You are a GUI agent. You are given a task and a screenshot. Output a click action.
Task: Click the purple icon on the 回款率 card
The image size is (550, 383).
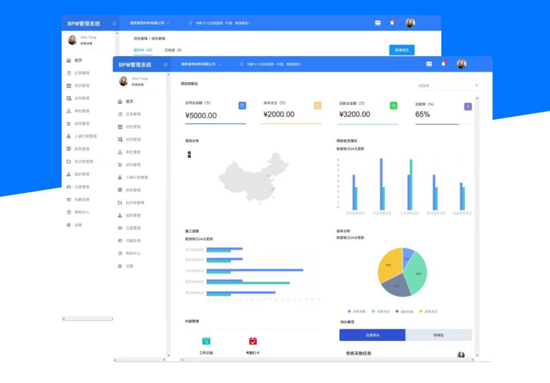(x=468, y=107)
